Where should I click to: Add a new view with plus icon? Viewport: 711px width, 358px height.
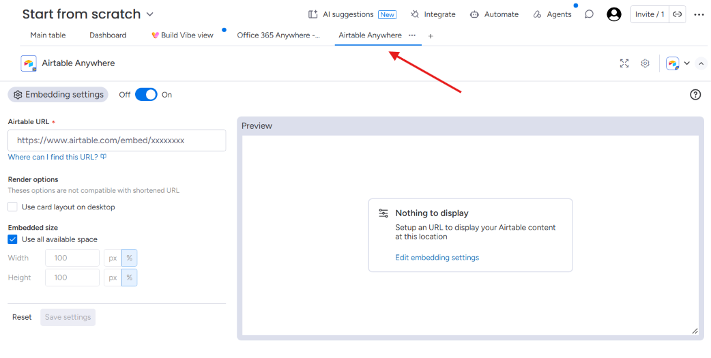click(431, 35)
